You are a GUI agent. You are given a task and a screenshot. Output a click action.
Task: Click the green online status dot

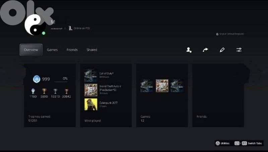coord(44,33)
